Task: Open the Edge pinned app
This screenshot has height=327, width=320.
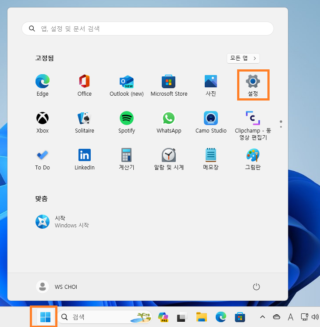Action: [43, 85]
